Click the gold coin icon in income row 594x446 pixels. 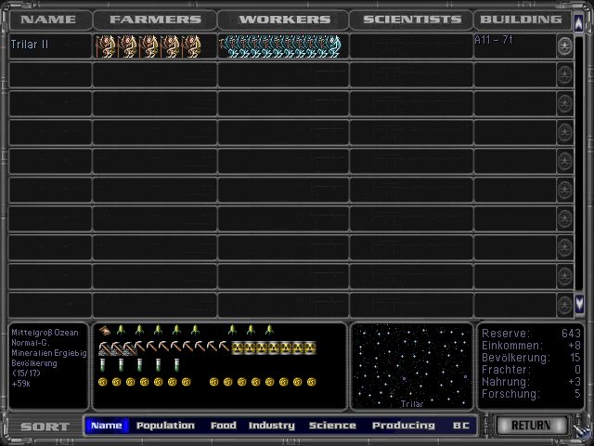click(104, 382)
